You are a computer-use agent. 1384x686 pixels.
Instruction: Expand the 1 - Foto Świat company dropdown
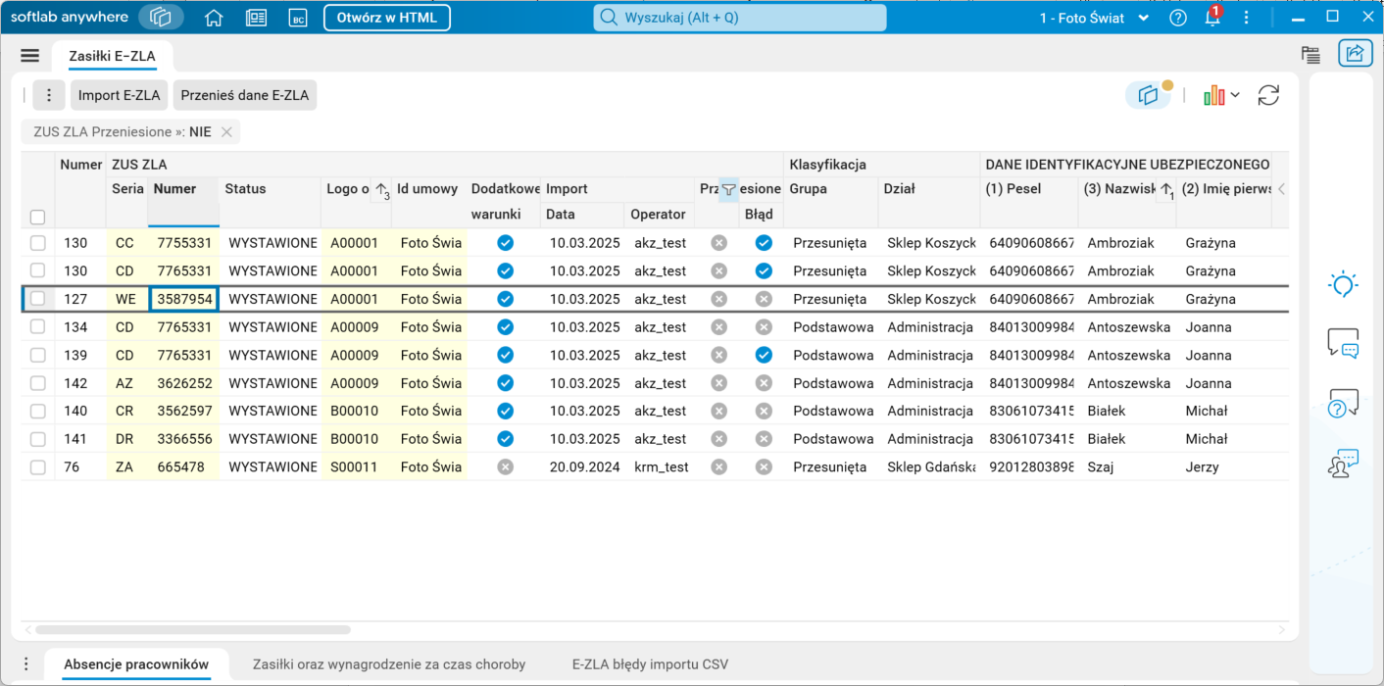coord(1143,18)
